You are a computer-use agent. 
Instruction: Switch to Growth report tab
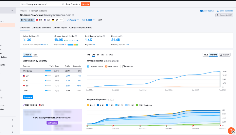click(x=60, y=28)
